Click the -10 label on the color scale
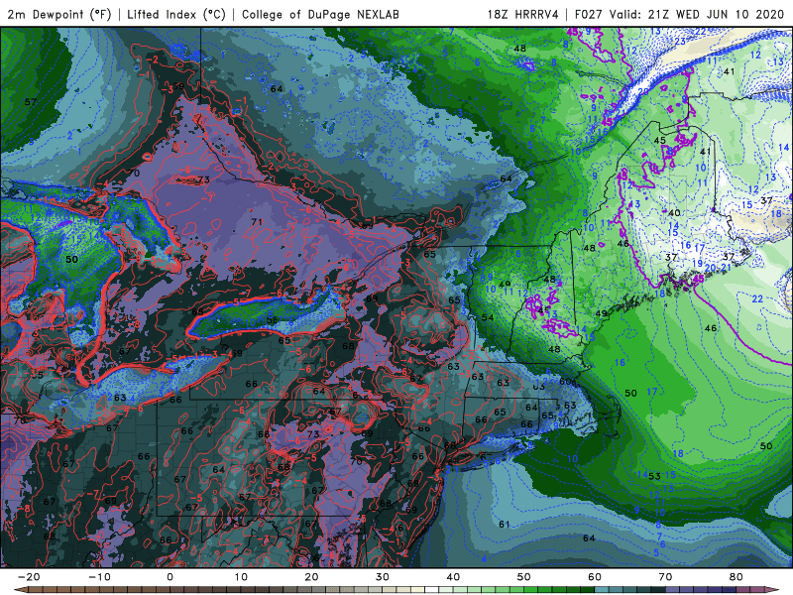 coord(99,577)
